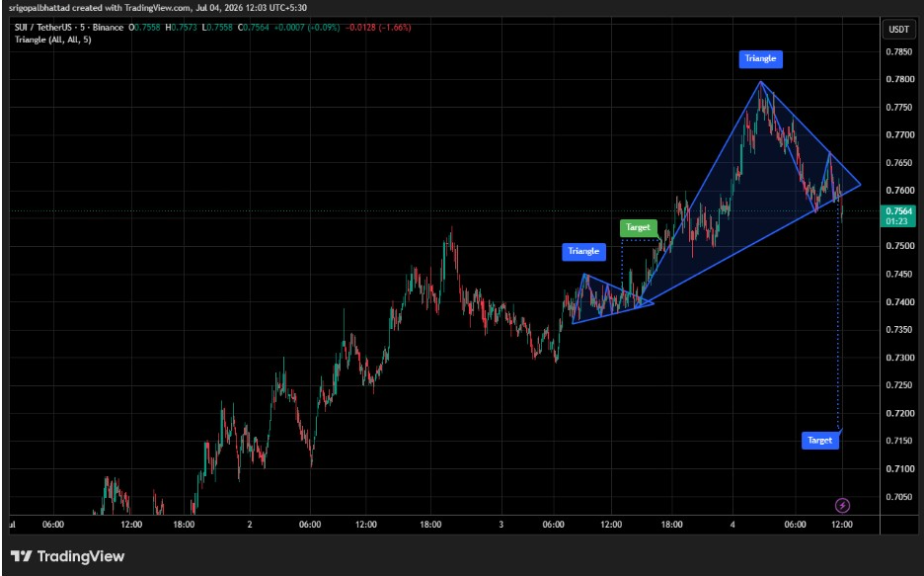Screen dimensions: 924x576
Task: Click the 0.7150 price axis label
Action: point(900,441)
